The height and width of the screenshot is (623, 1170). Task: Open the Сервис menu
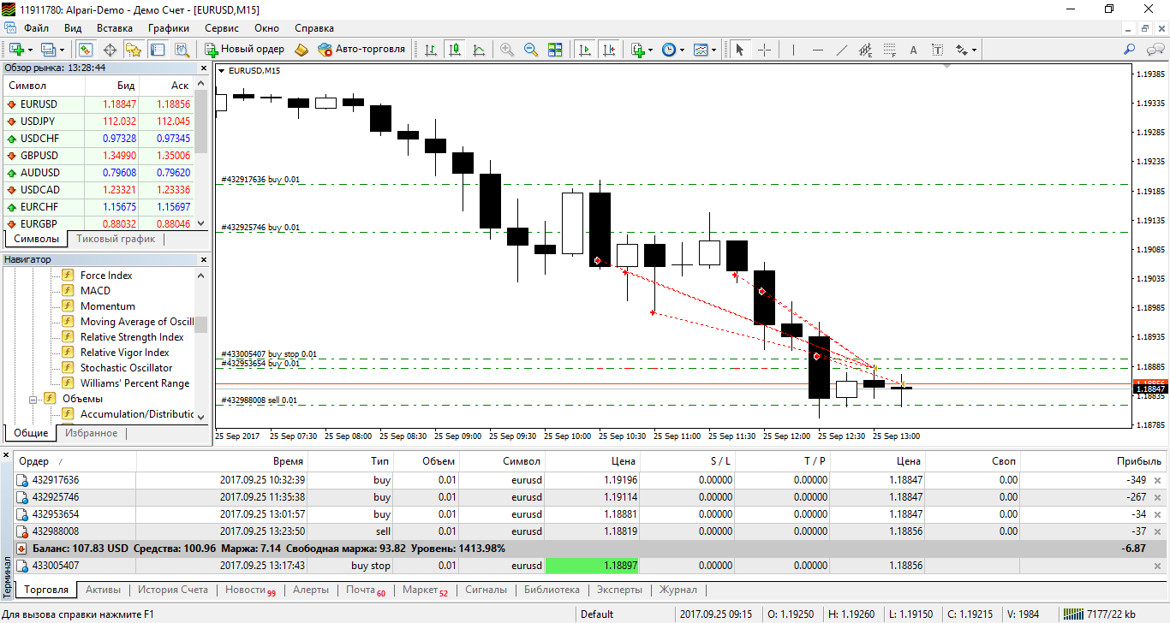coord(222,28)
